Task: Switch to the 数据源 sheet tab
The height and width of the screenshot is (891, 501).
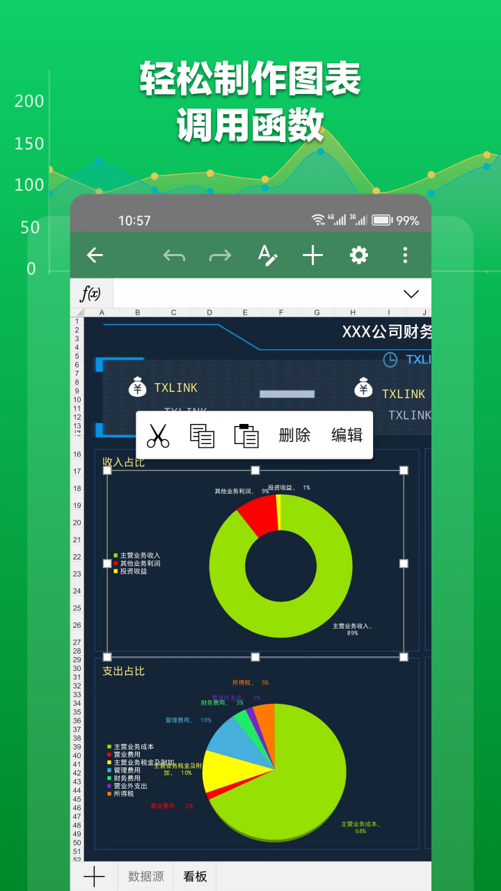Action: (146, 876)
